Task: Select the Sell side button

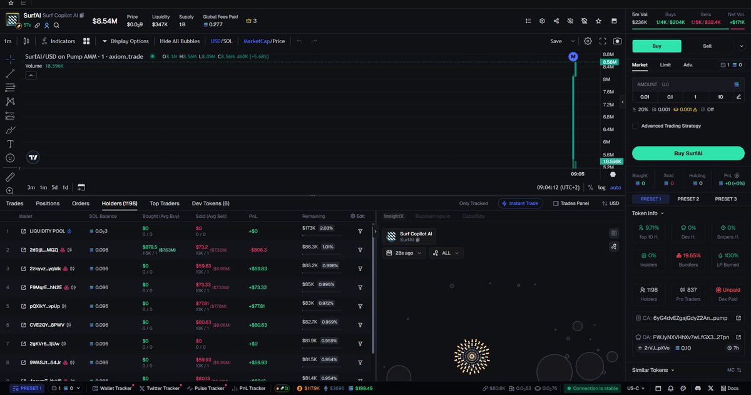Action: [x=707, y=46]
